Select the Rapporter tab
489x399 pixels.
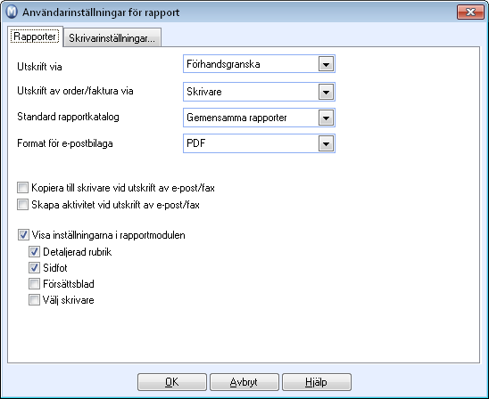tap(35, 37)
